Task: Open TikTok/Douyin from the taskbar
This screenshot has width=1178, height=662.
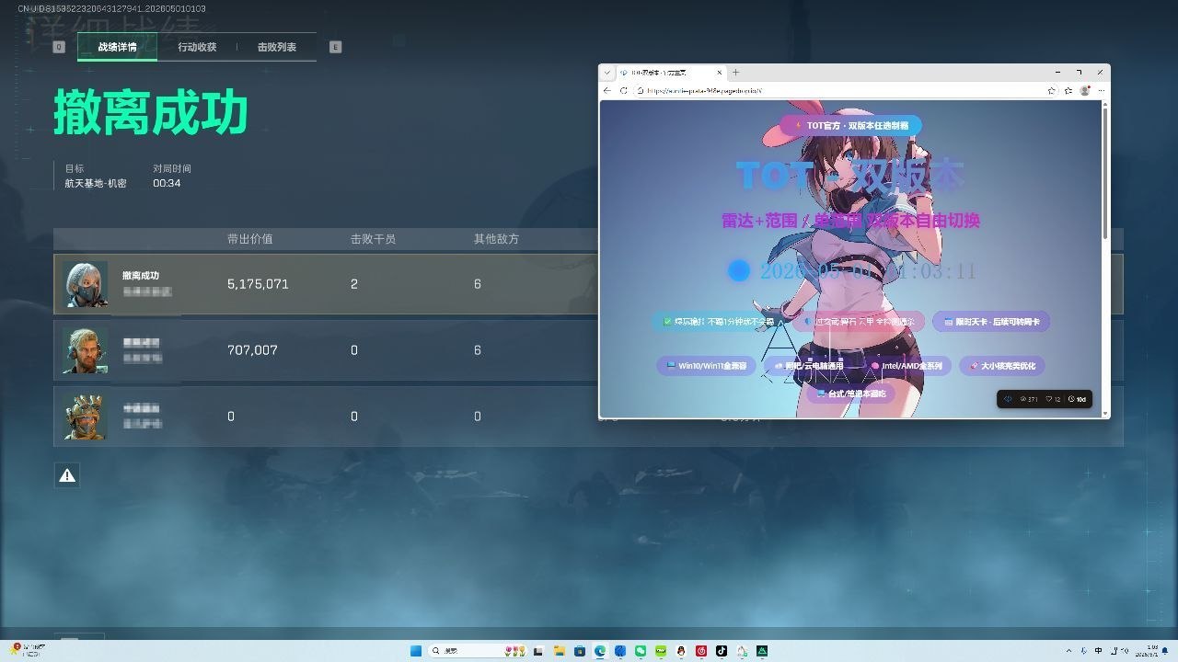Action: pyautogui.click(x=722, y=651)
